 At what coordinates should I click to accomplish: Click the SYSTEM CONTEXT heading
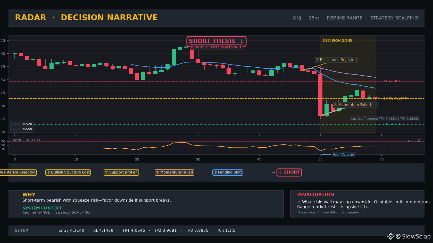pyautogui.click(x=42, y=208)
